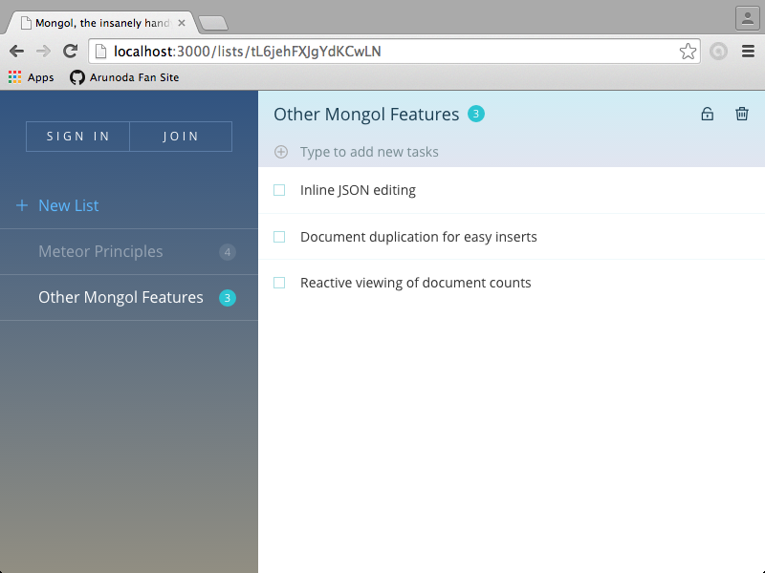Click the circular extension icon

pos(719,52)
